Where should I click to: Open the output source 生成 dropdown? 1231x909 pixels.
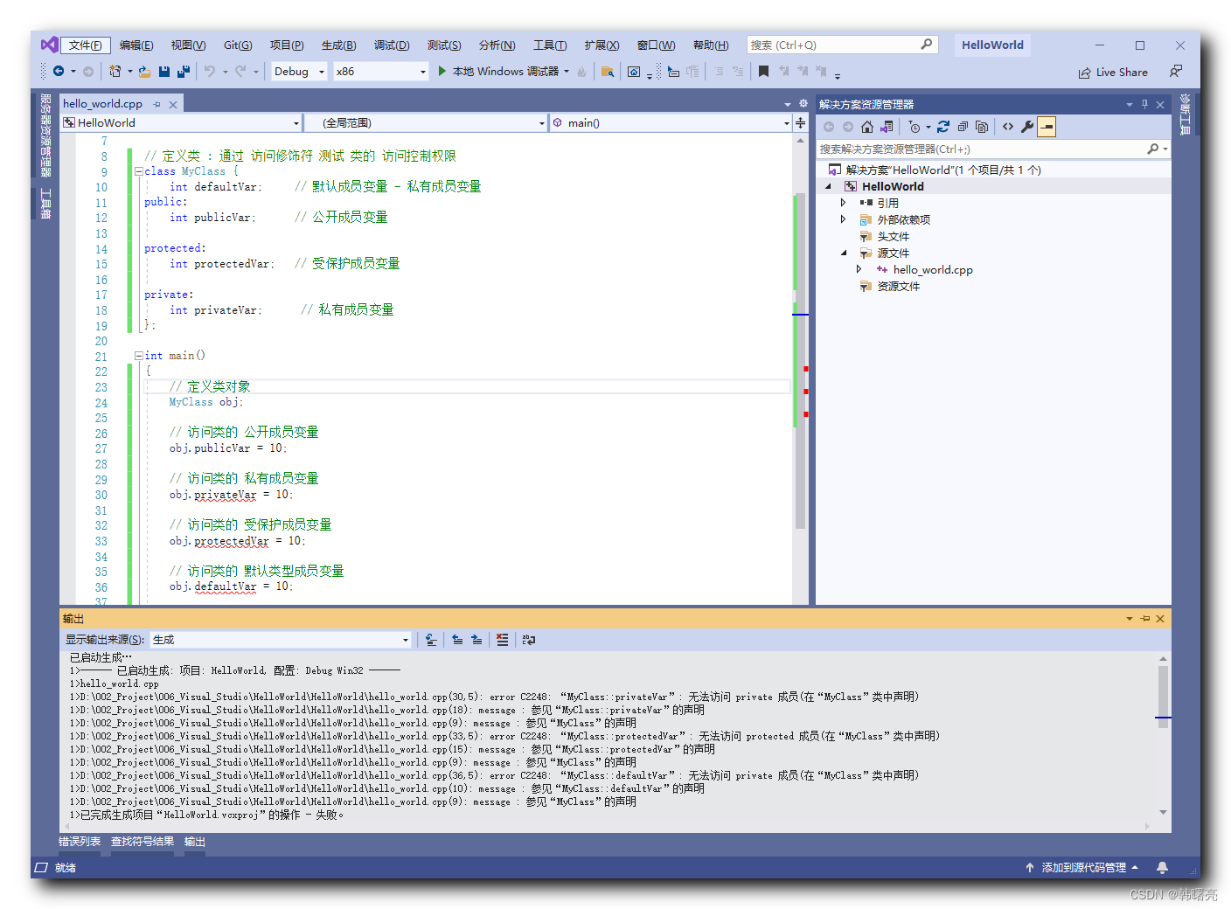280,640
